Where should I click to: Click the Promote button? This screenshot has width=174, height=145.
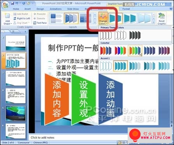40,14
